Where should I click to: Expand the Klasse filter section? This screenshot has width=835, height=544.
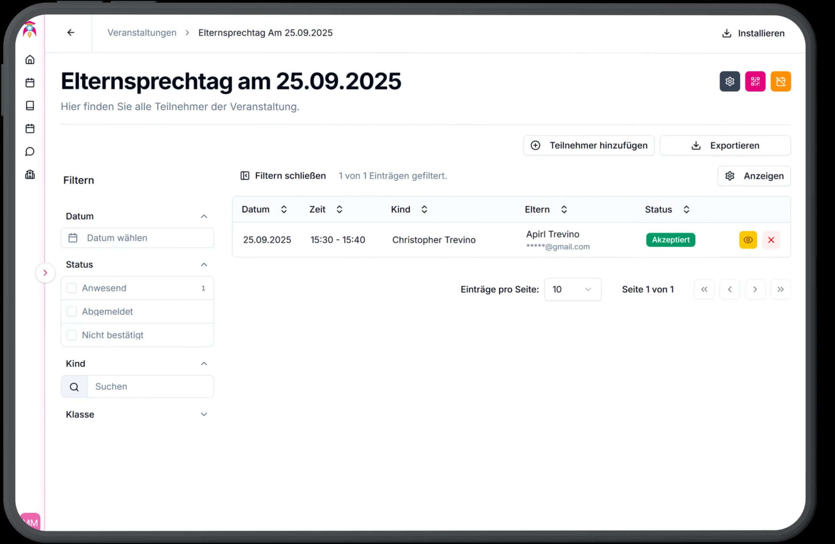(204, 414)
